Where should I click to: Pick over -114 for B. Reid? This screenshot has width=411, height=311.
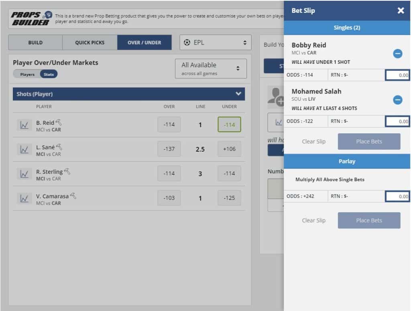169,124
